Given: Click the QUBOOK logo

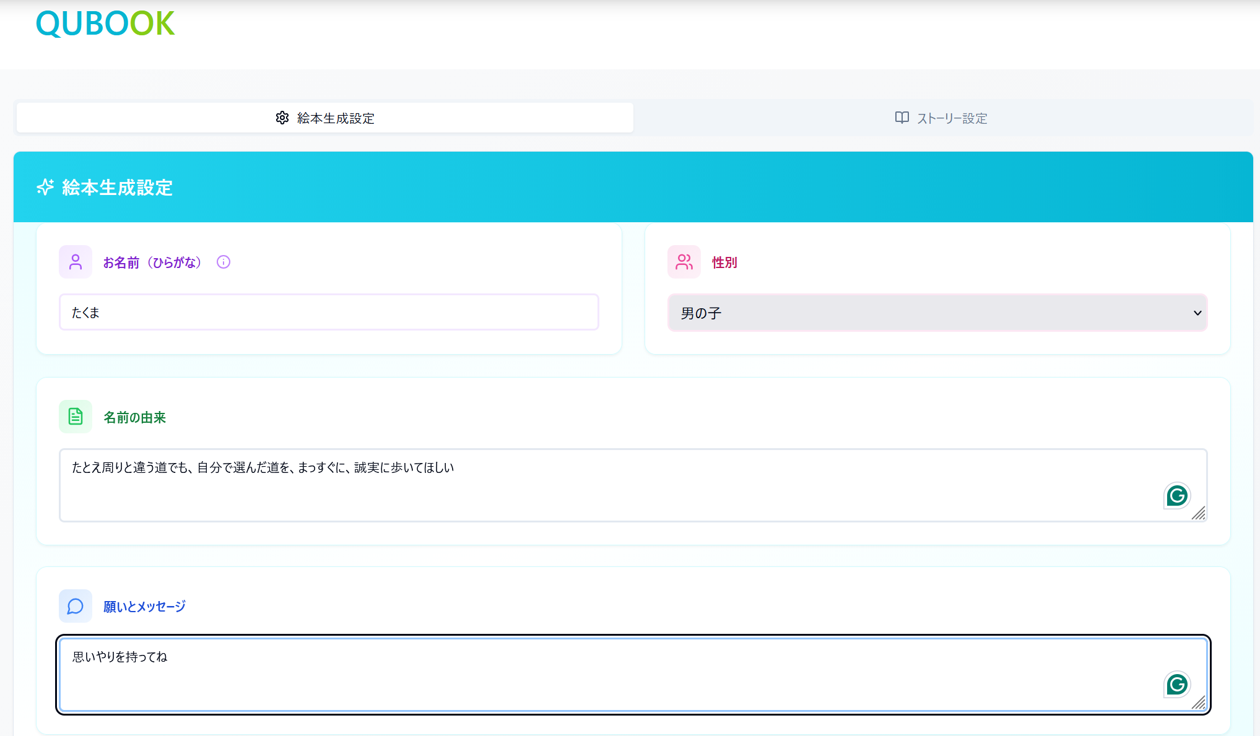Looking at the screenshot, I should pos(105,24).
